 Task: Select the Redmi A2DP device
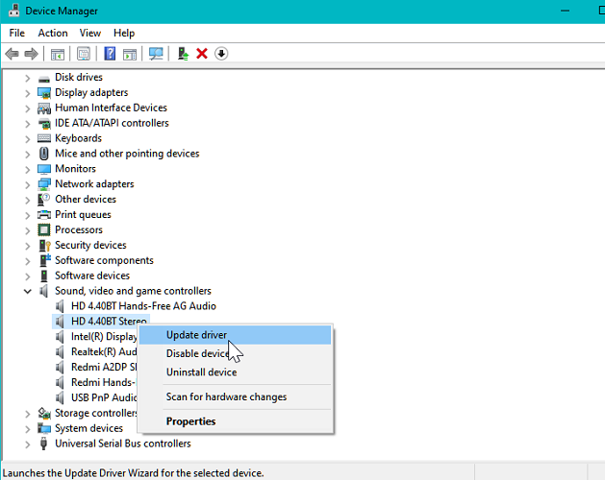104,367
